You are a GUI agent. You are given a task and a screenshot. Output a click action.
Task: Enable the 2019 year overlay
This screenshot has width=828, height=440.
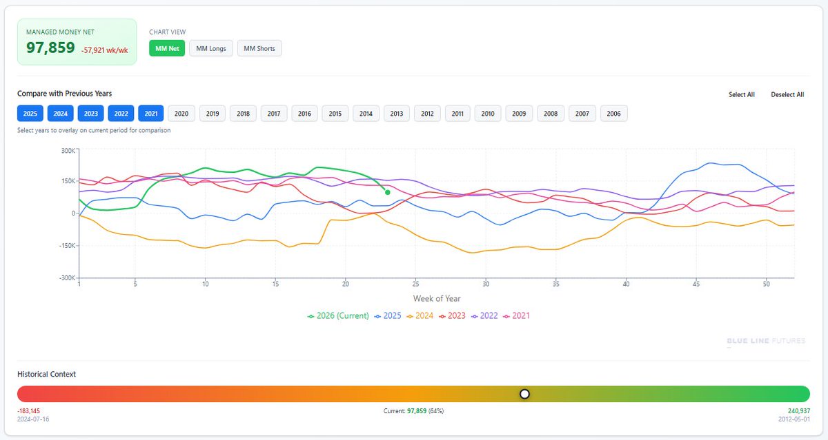tap(213, 114)
